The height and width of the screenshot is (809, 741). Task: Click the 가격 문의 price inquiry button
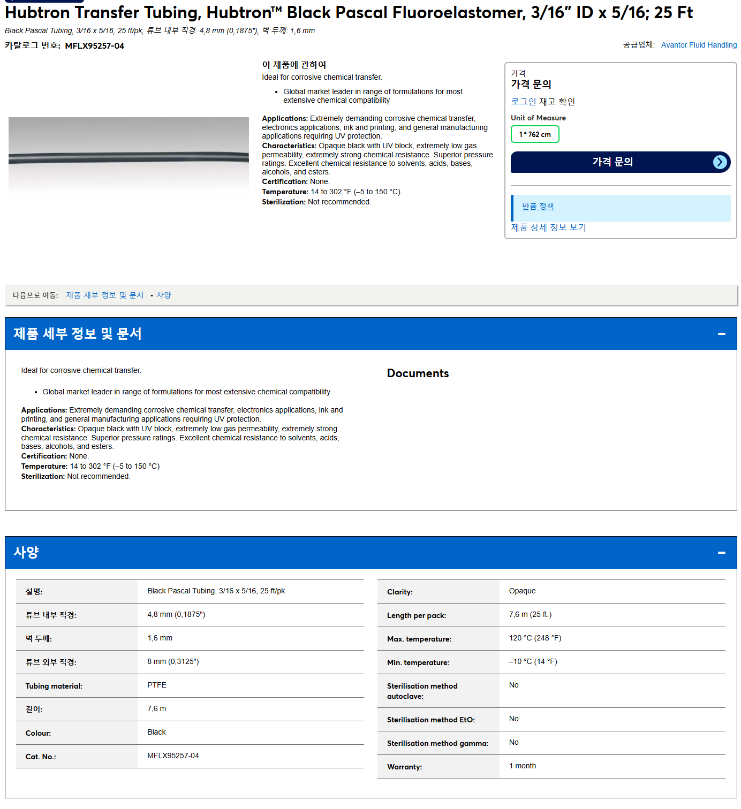(x=621, y=162)
